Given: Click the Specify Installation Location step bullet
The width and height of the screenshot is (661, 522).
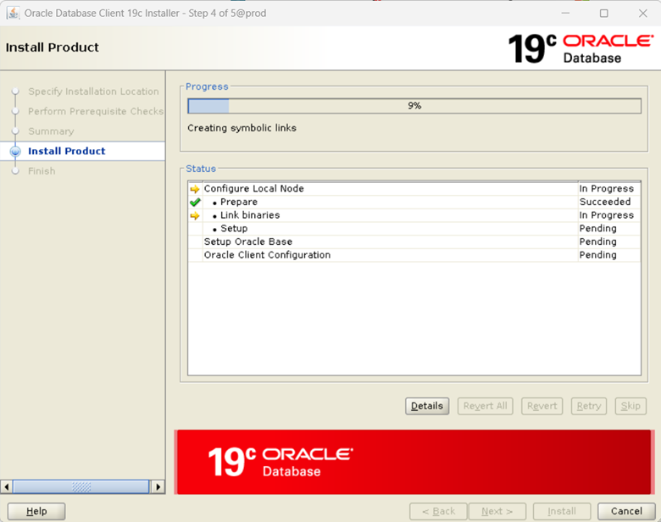Looking at the screenshot, I should point(15,91).
